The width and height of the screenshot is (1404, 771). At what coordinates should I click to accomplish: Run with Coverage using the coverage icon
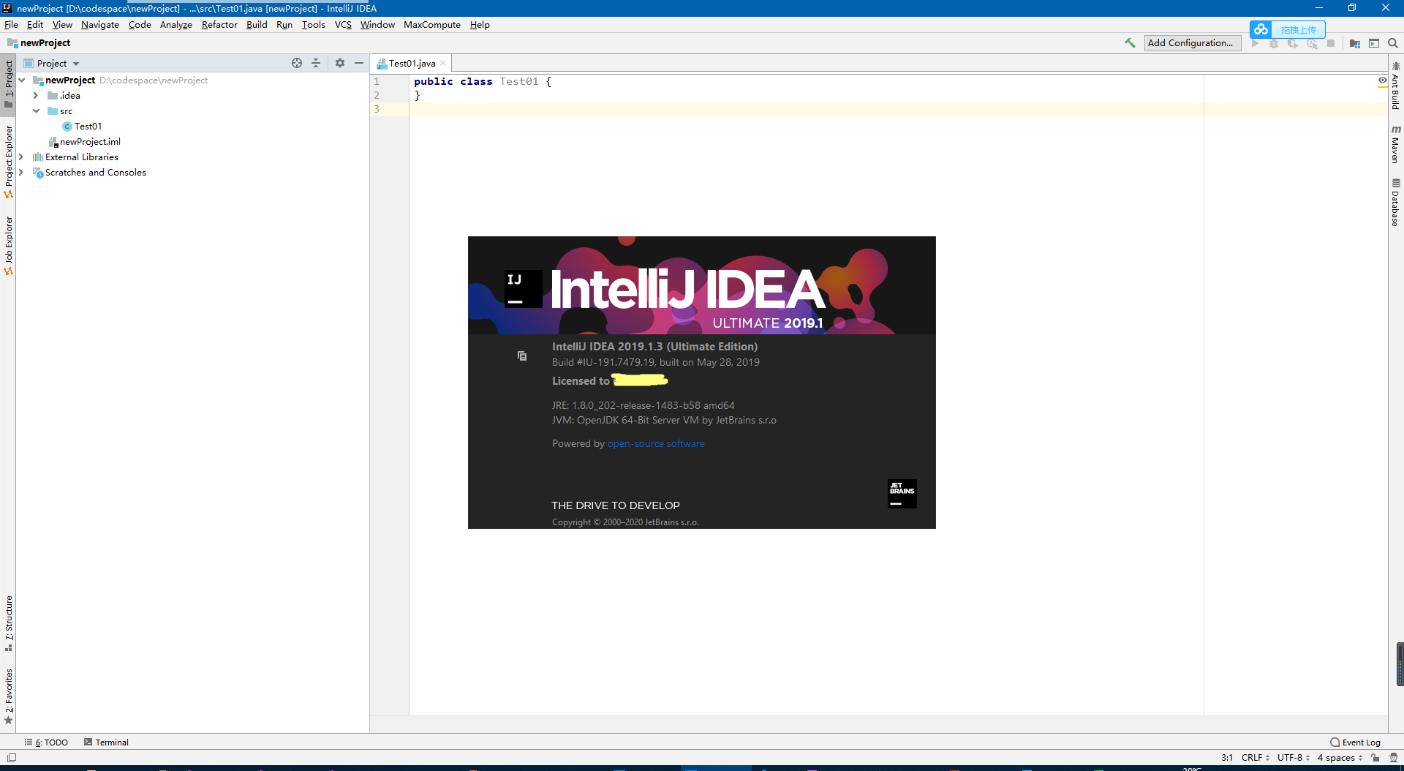(x=1294, y=43)
